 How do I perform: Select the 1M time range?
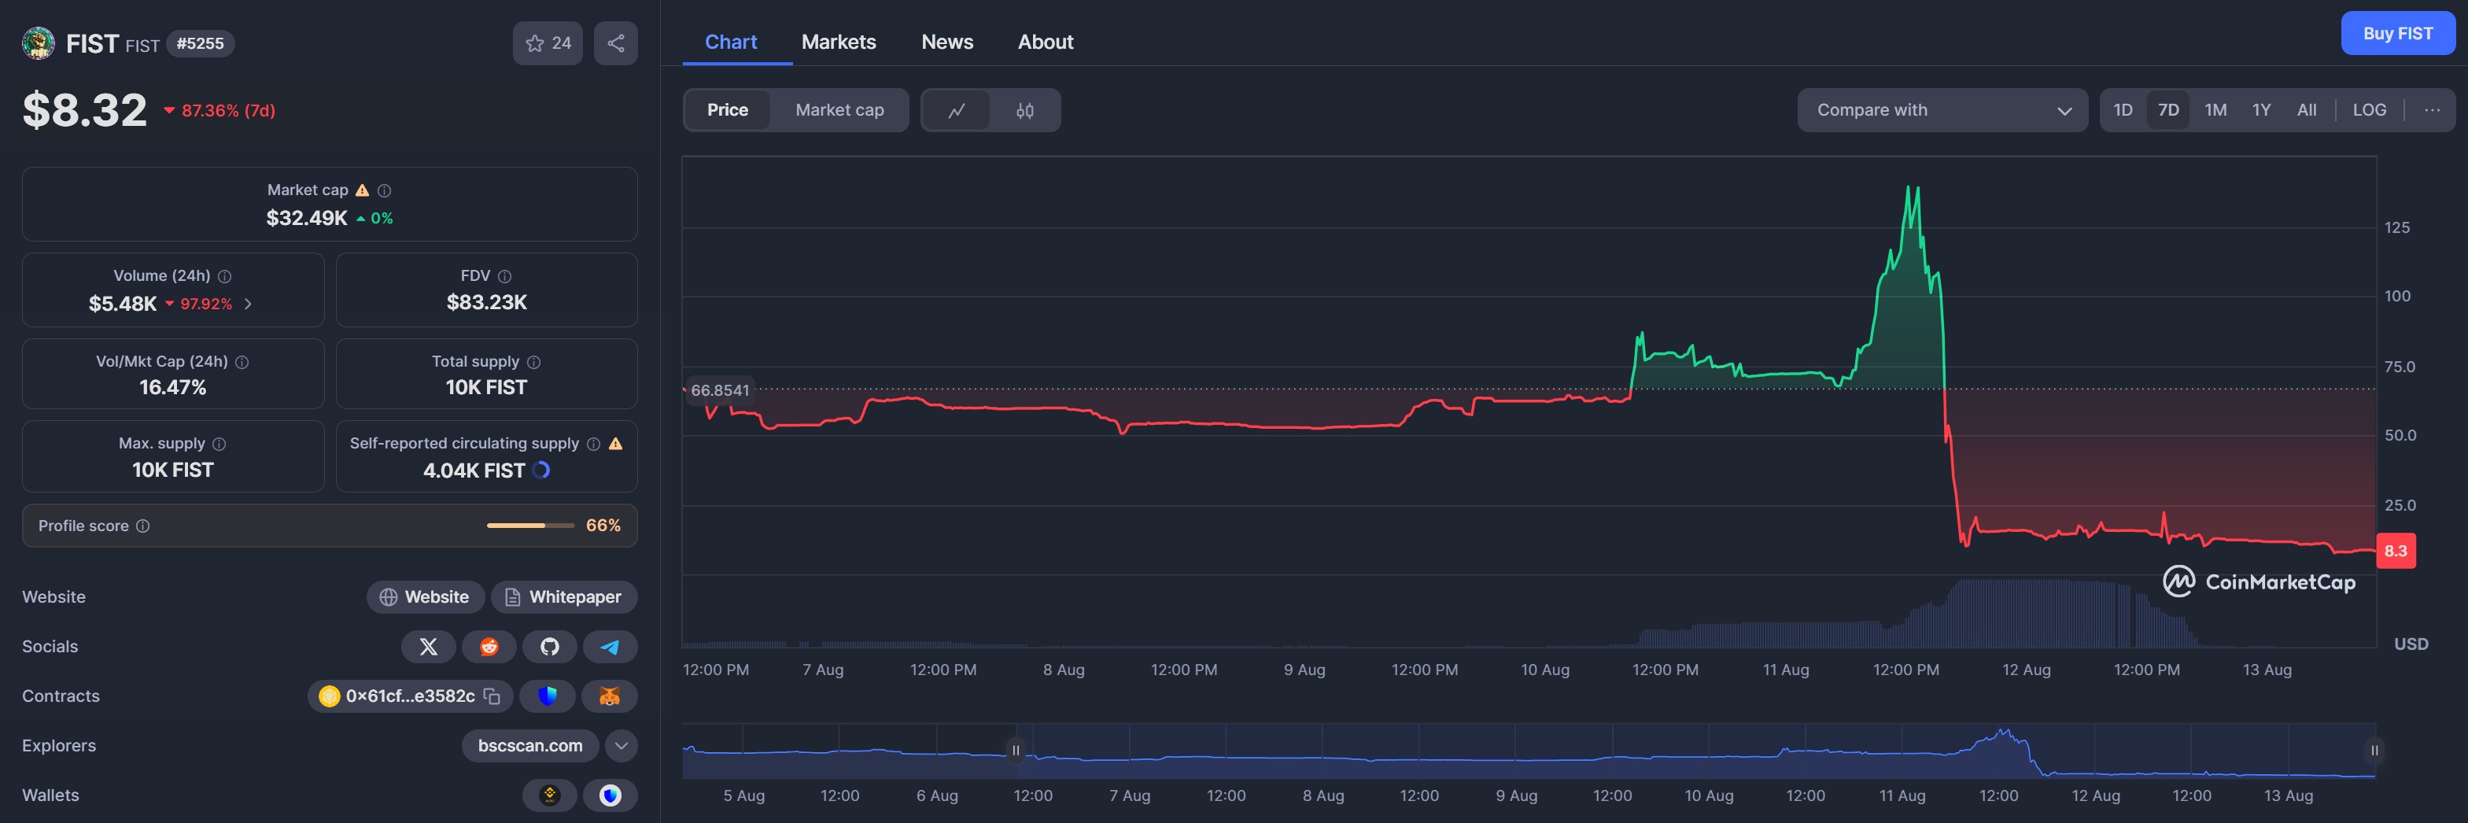click(x=2215, y=110)
